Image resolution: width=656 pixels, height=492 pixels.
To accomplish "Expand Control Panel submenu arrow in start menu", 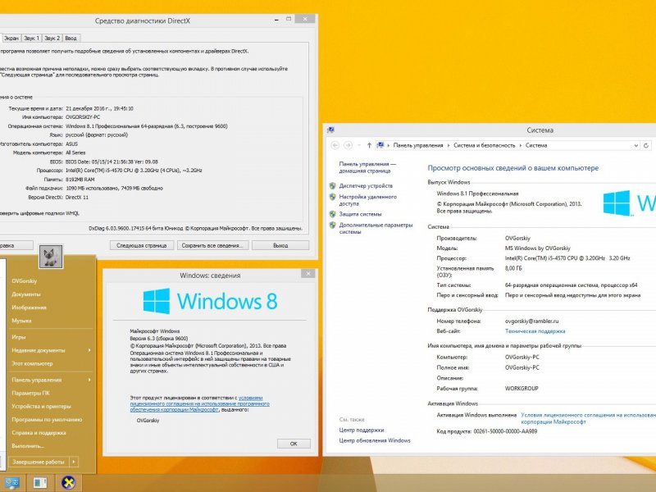I will (x=89, y=380).
